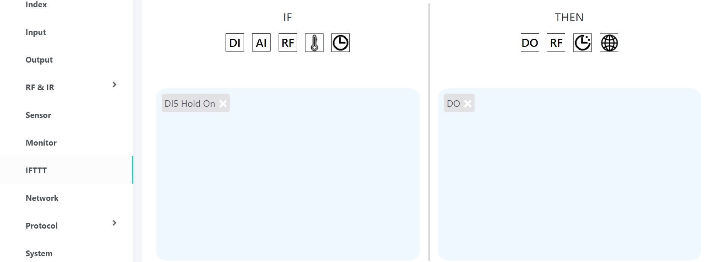Viewport: 709px width, 262px height.
Task: Add a network globe action
Action: coord(609,43)
